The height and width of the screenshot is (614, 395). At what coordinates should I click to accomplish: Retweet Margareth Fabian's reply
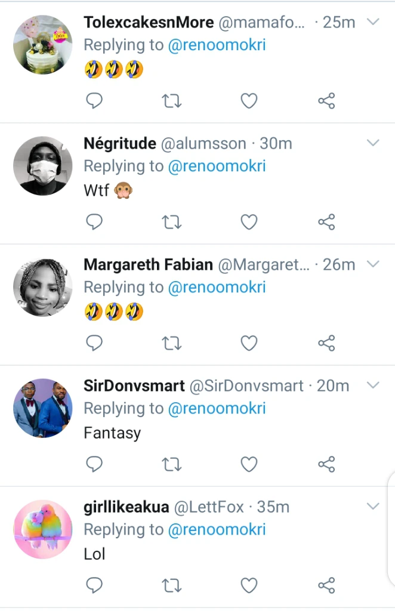point(172,343)
